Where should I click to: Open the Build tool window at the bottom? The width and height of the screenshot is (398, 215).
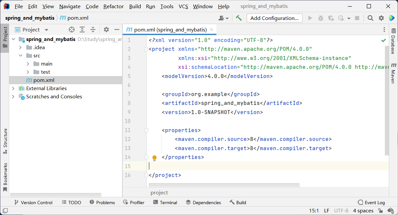(238, 203)
